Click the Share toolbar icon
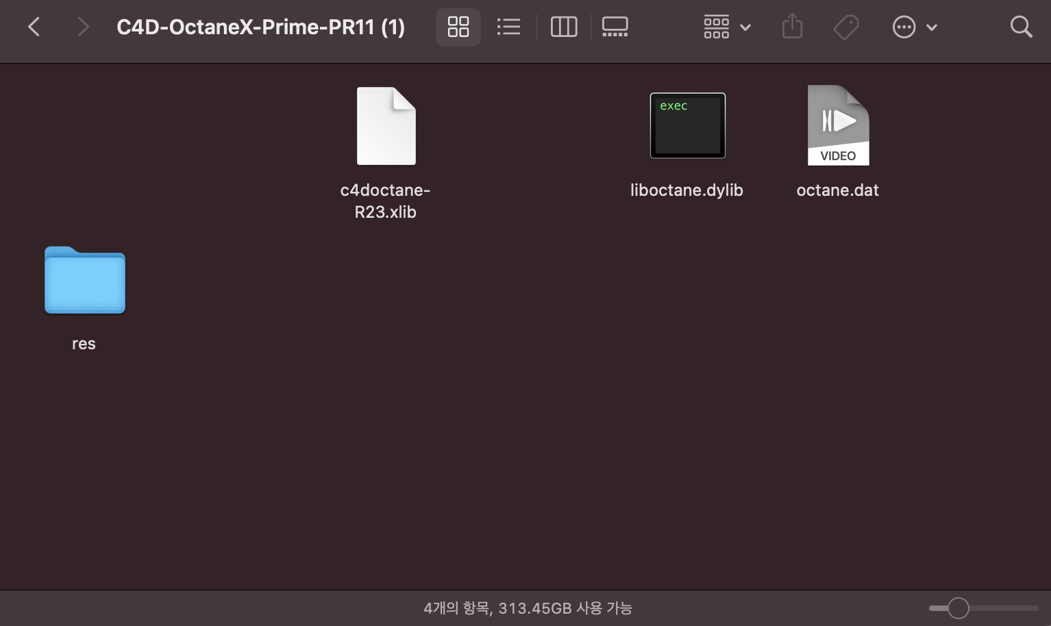The width and height of the screenshot is (1051, 626). (792, 27)
